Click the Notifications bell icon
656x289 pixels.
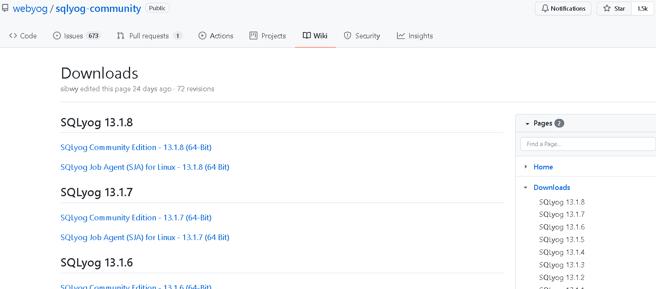coord(545,8)
